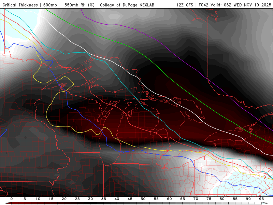Click the colorbar label "45"
Screen dimensions: 273x205
click(130, 199)
